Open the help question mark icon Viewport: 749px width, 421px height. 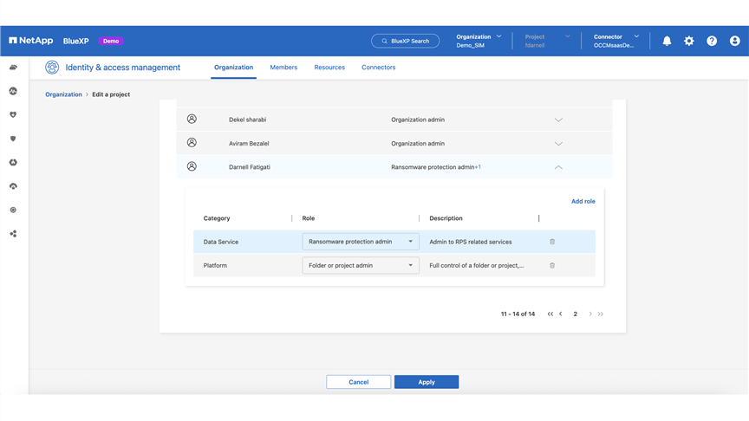tap(712, 41)
